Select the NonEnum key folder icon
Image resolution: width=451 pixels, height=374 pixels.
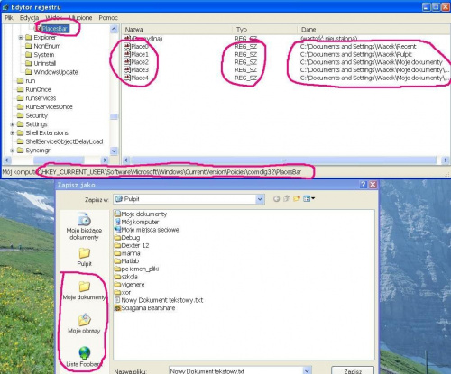tap(29, 46)
